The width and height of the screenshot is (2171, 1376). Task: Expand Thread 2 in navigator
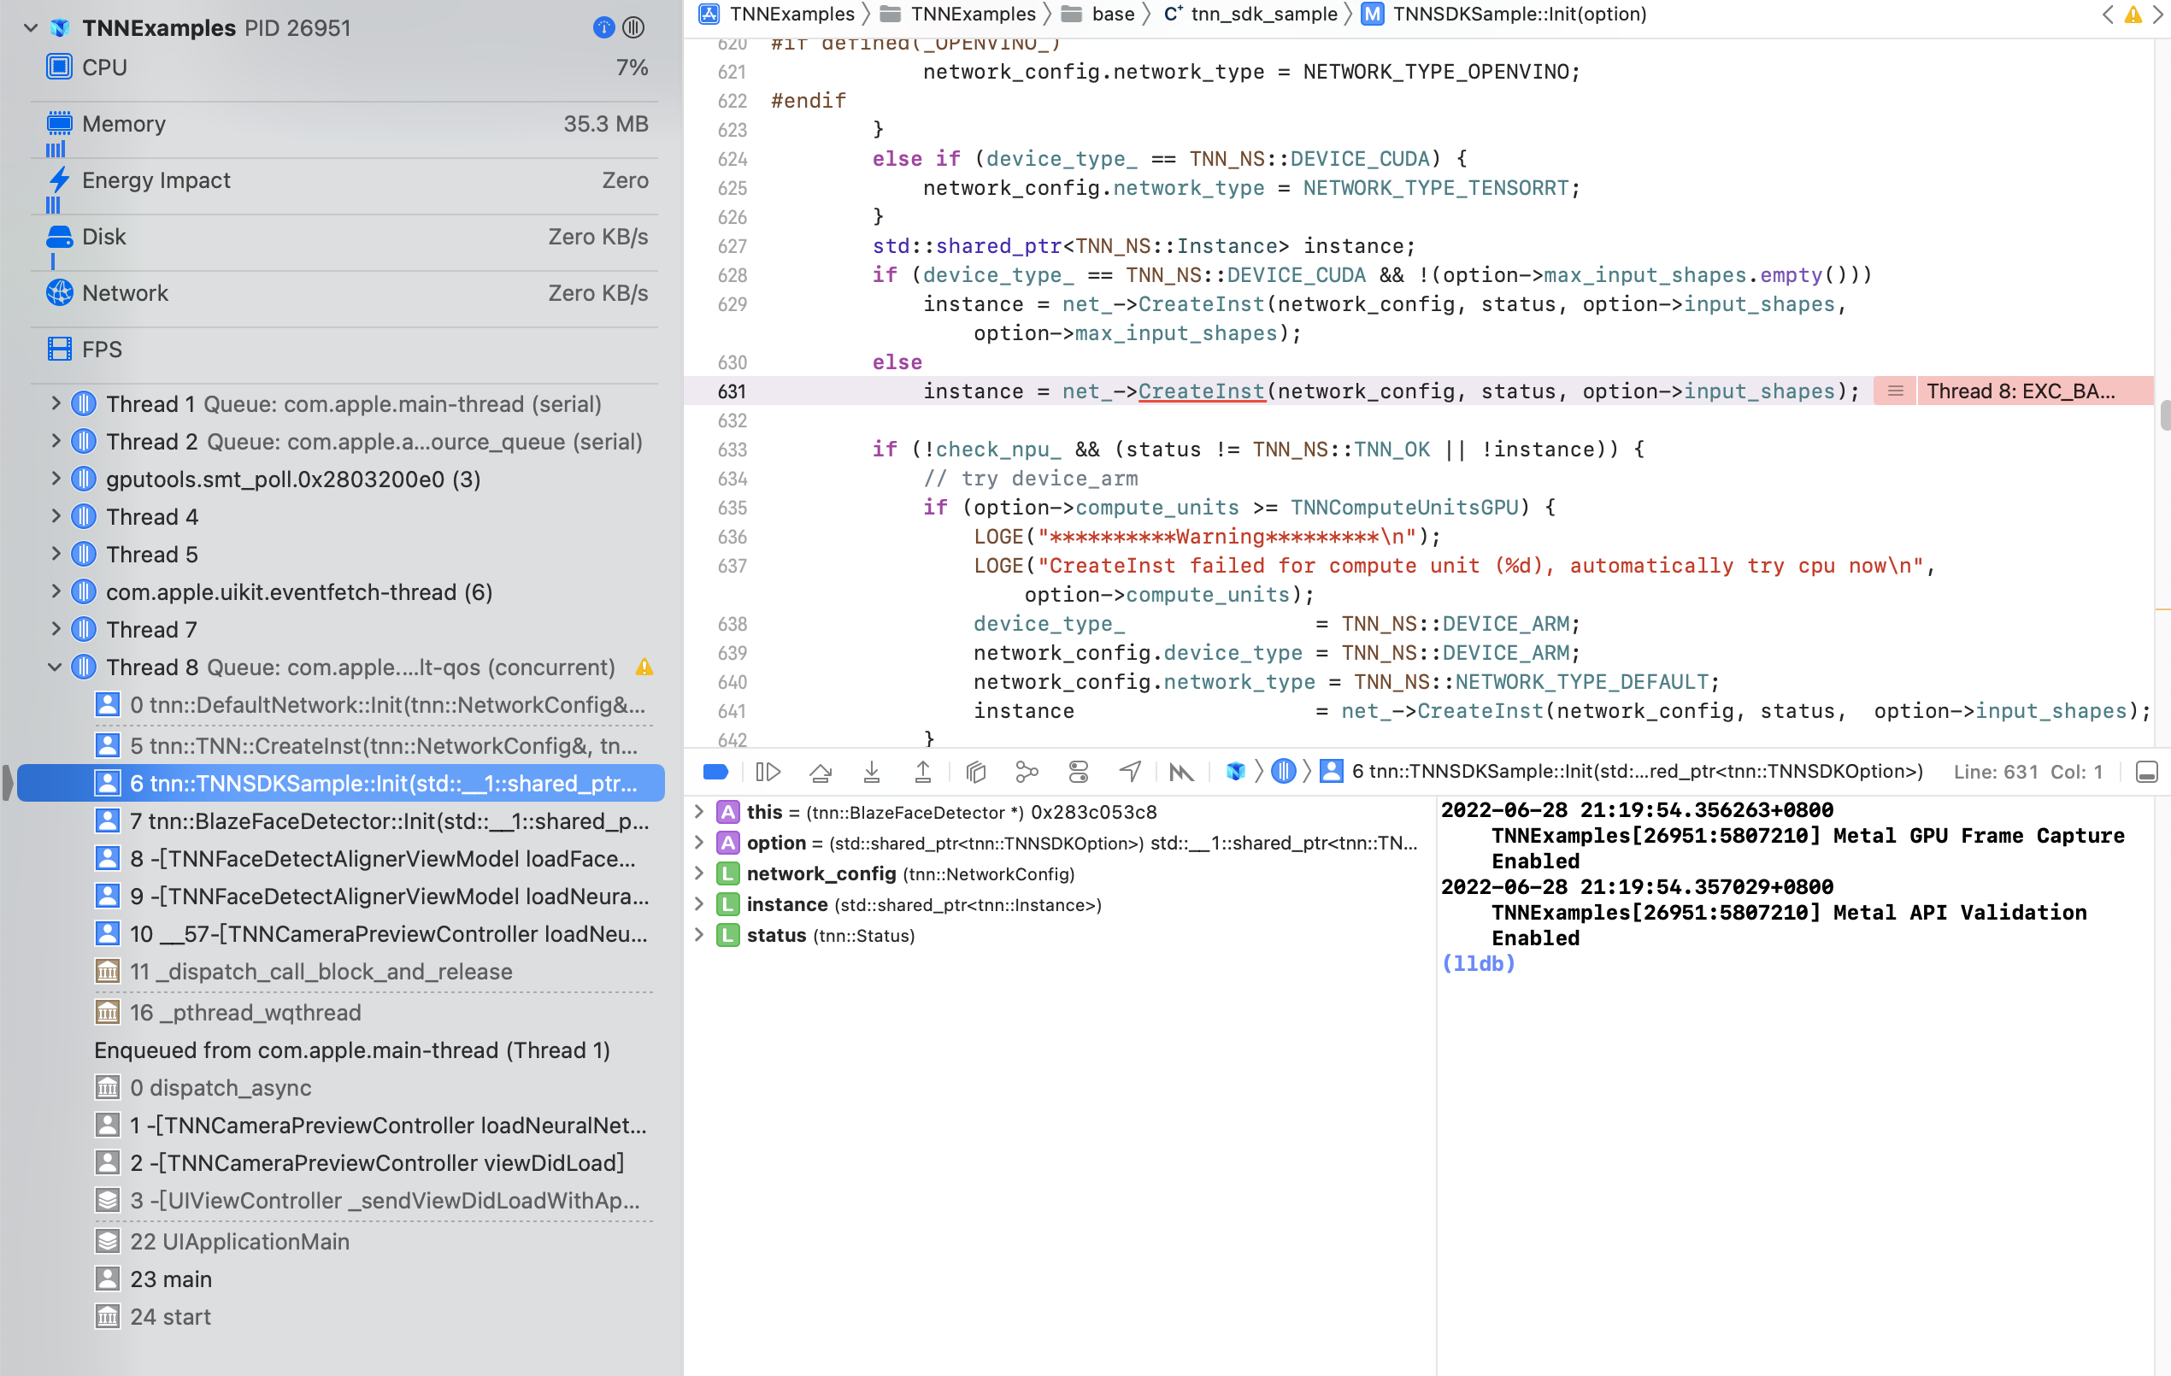[x=56, y=441]
